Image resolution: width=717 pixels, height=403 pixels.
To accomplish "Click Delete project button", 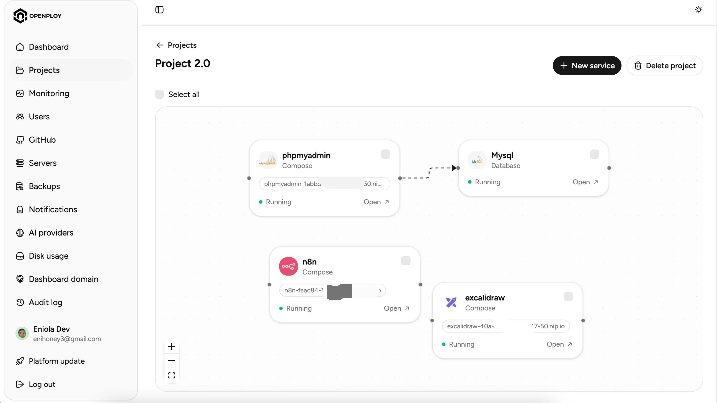I will tap(664, 66).
